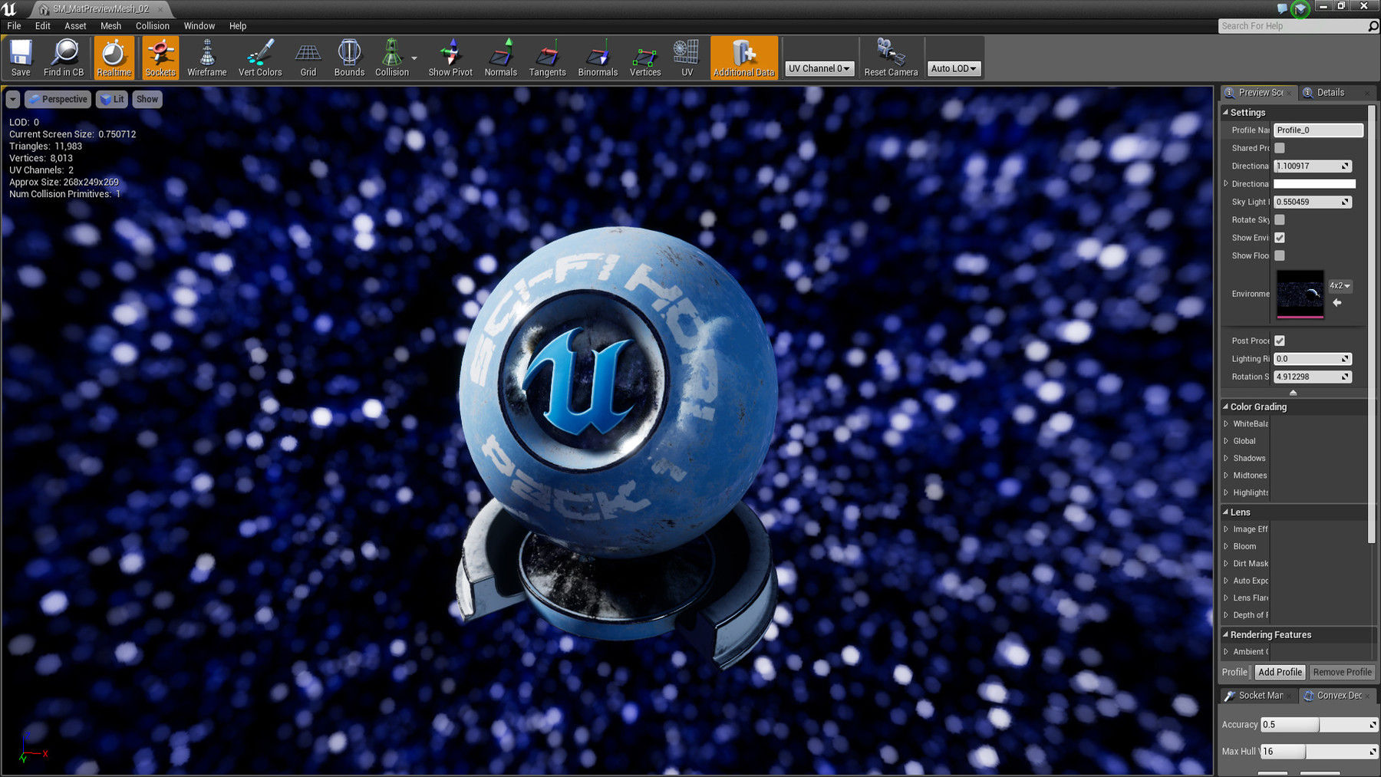The width and height of the screenshot is (1381, 777).
Task: Open the Window menu
Action: (199, 26)
